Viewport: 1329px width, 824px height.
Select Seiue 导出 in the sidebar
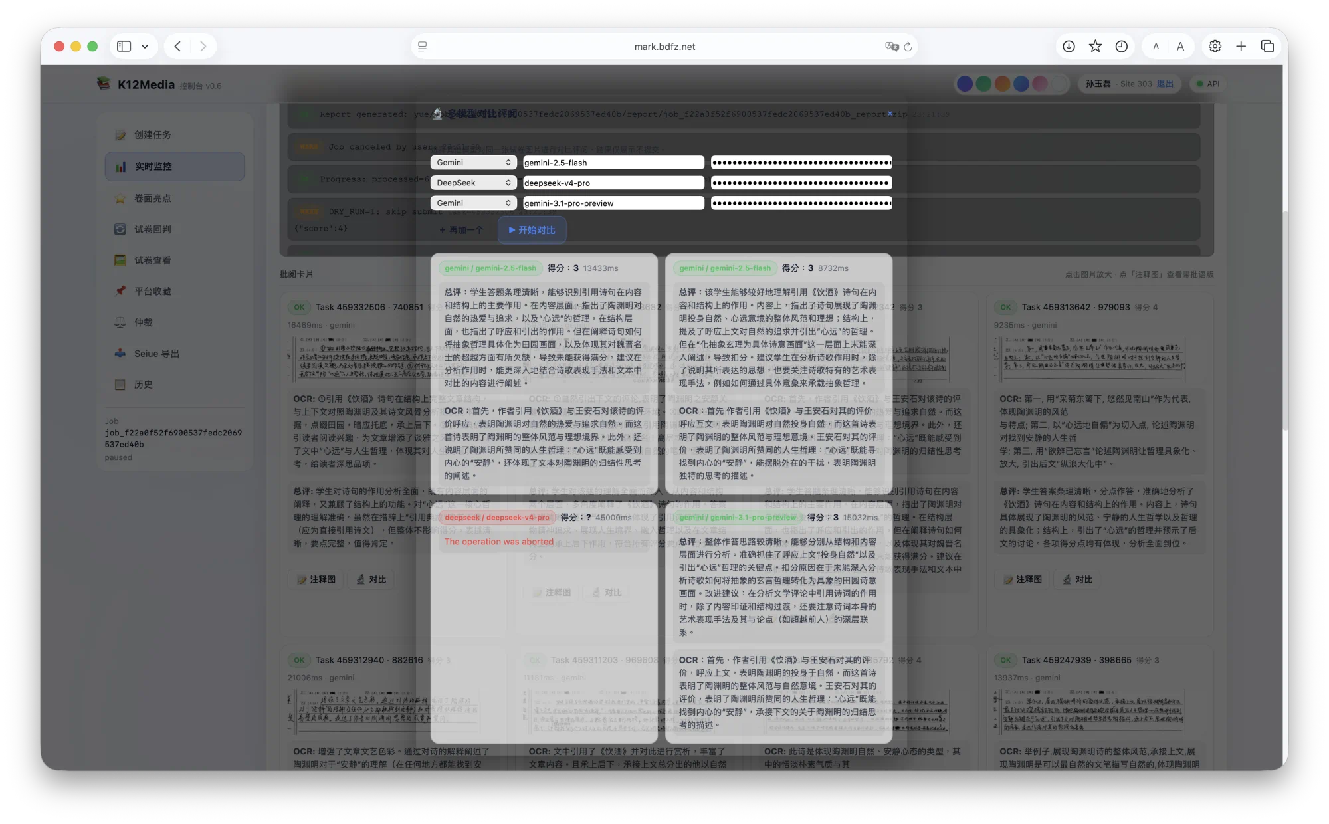(x=152, y=353)
